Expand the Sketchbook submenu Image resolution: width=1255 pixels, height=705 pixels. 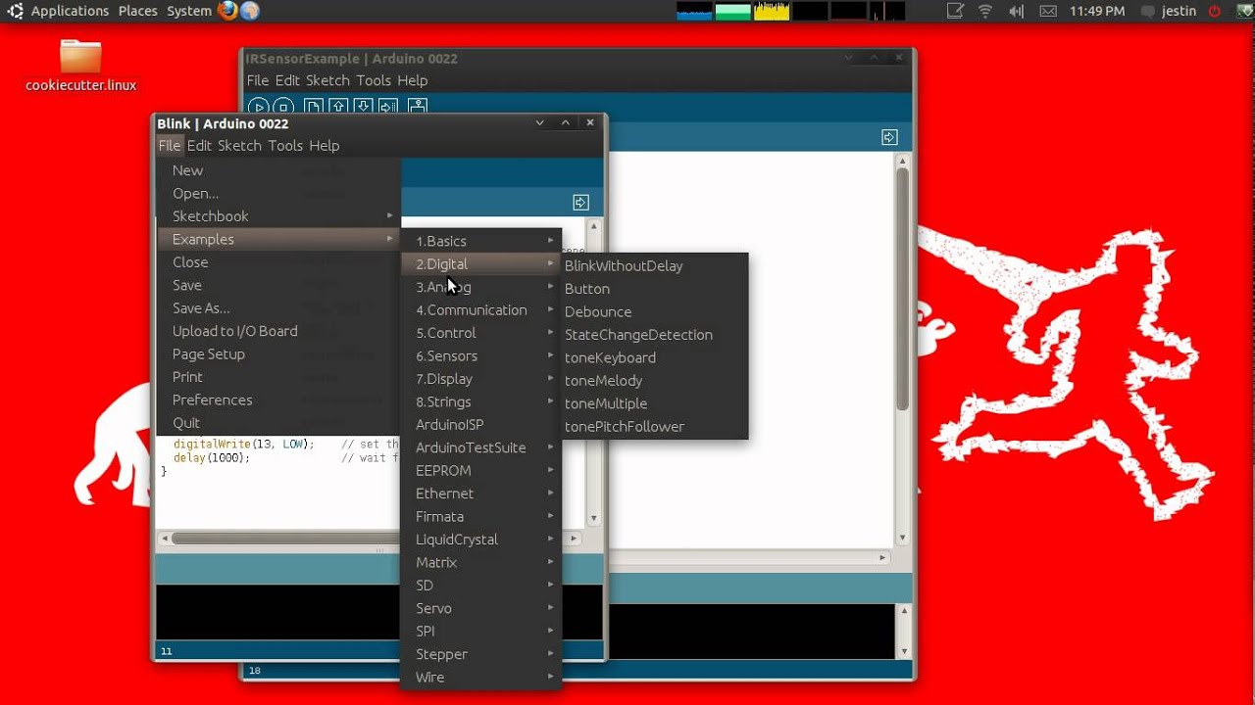[x=278, y=216]
